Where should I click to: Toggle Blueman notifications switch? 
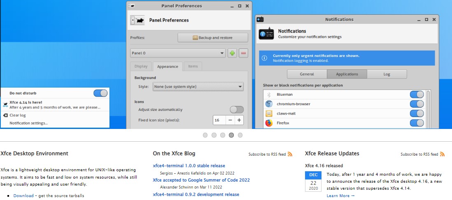coord(417,94)
